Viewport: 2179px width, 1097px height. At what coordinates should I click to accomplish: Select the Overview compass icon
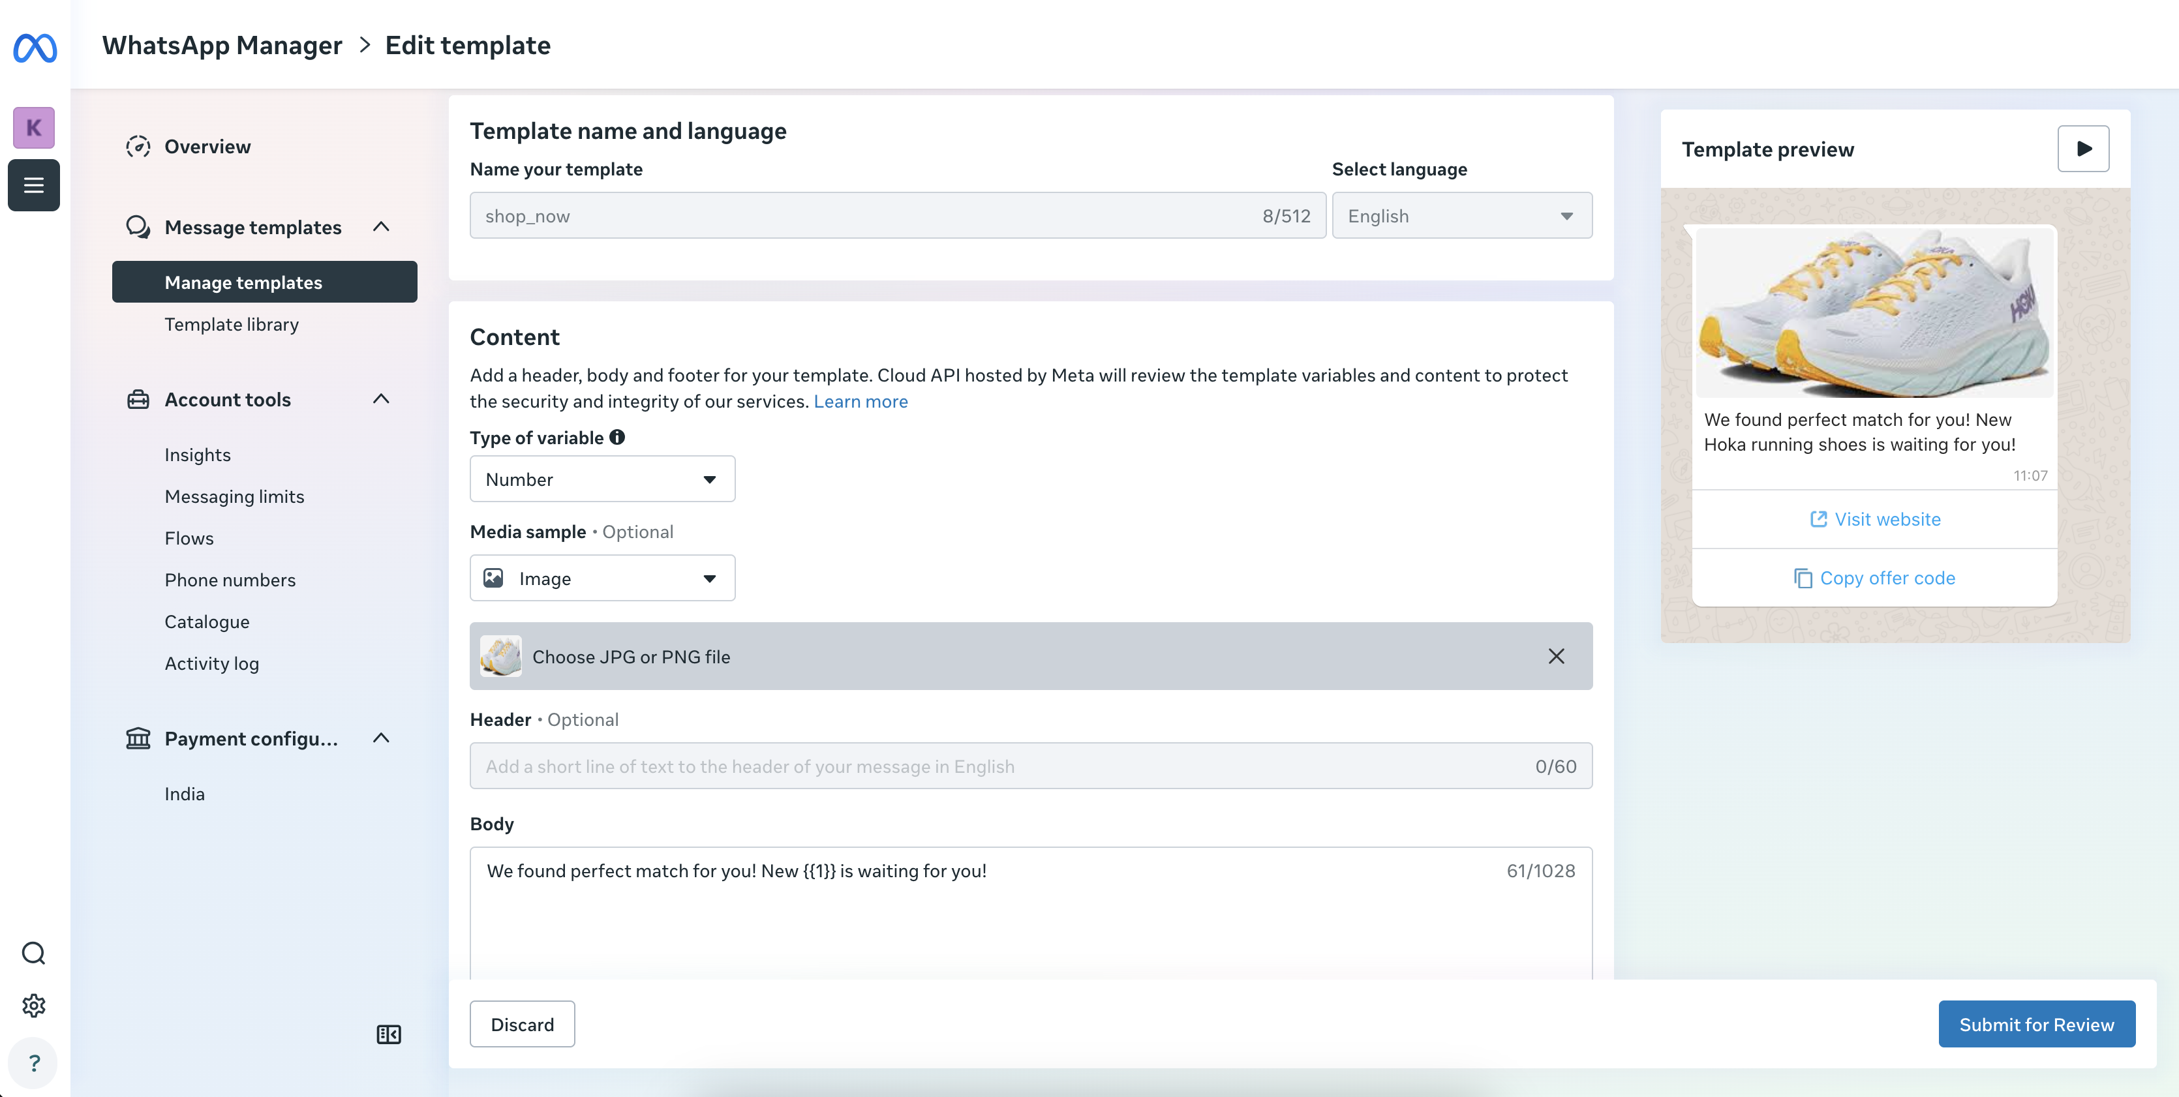[x=138, y=145]
